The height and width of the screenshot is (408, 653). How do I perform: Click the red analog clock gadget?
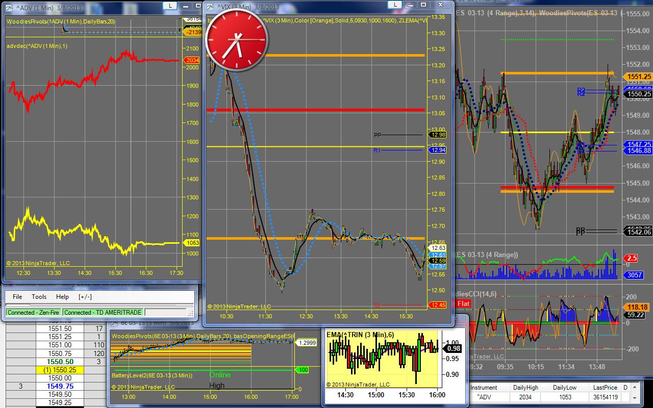(x=236, y=40)
